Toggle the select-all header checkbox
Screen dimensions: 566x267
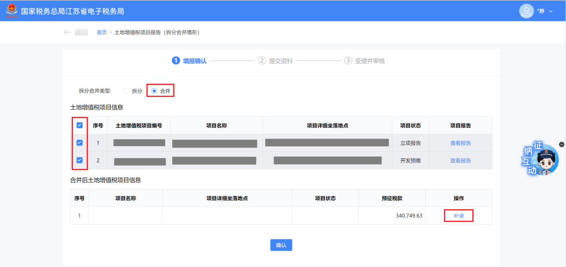(79, 125)
